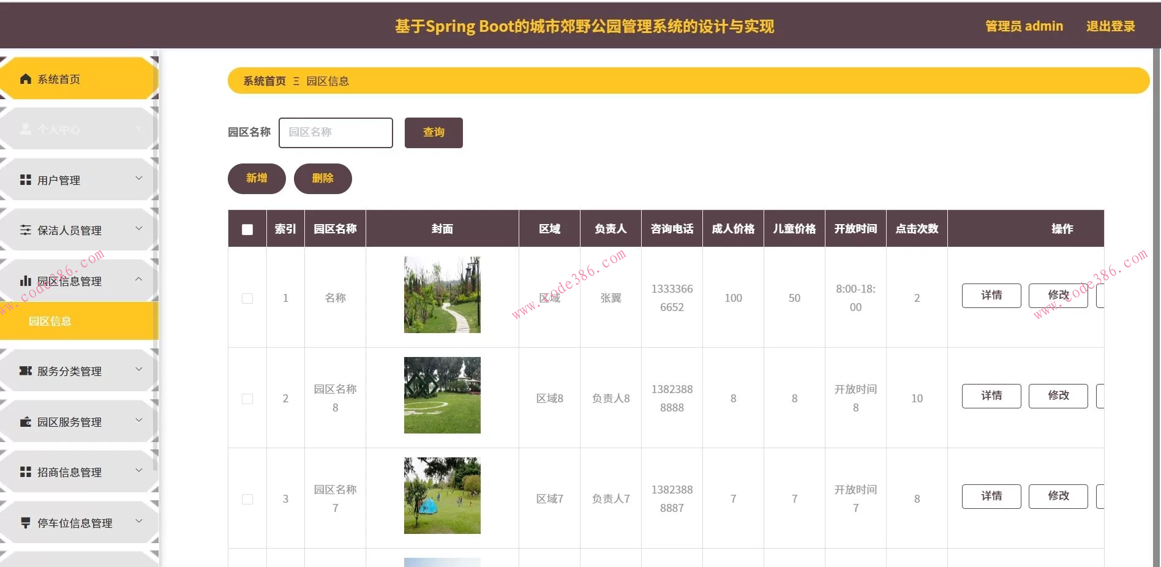Expand the 停车位信息管理 menu chevron
1161x567 pixels.
[x=139, y=521]
